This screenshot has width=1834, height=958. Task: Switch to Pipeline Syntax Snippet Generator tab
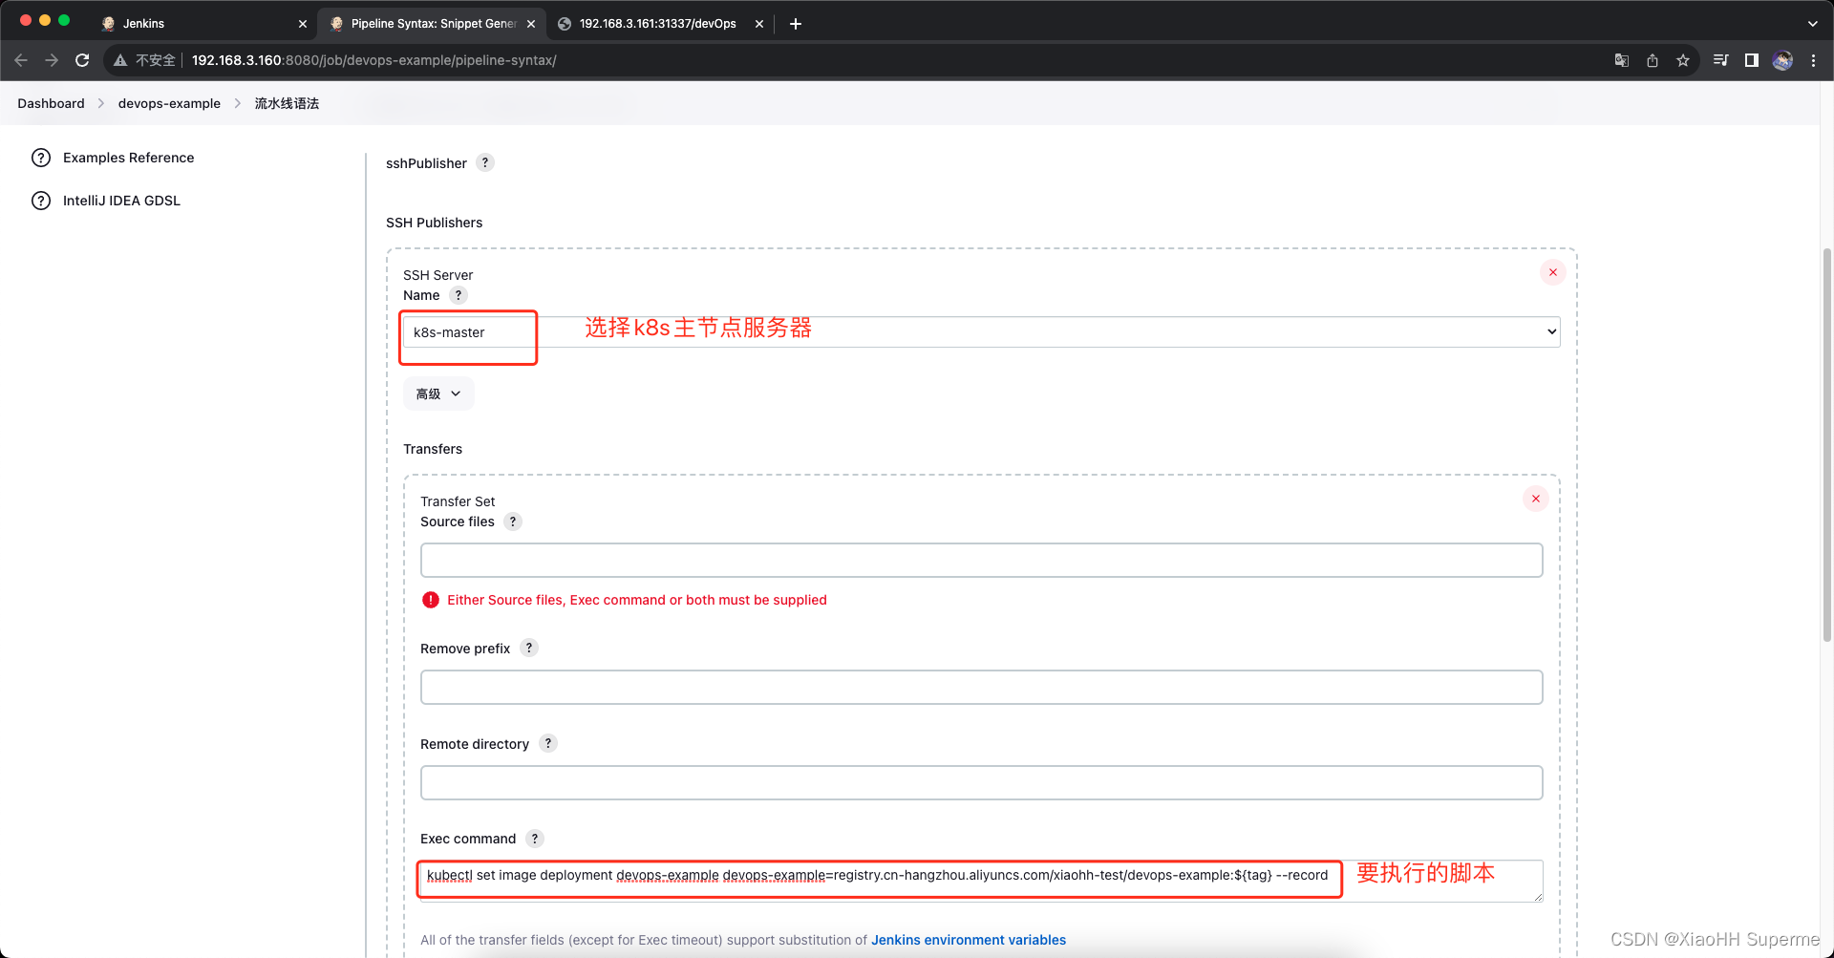(x=432, y=24)
